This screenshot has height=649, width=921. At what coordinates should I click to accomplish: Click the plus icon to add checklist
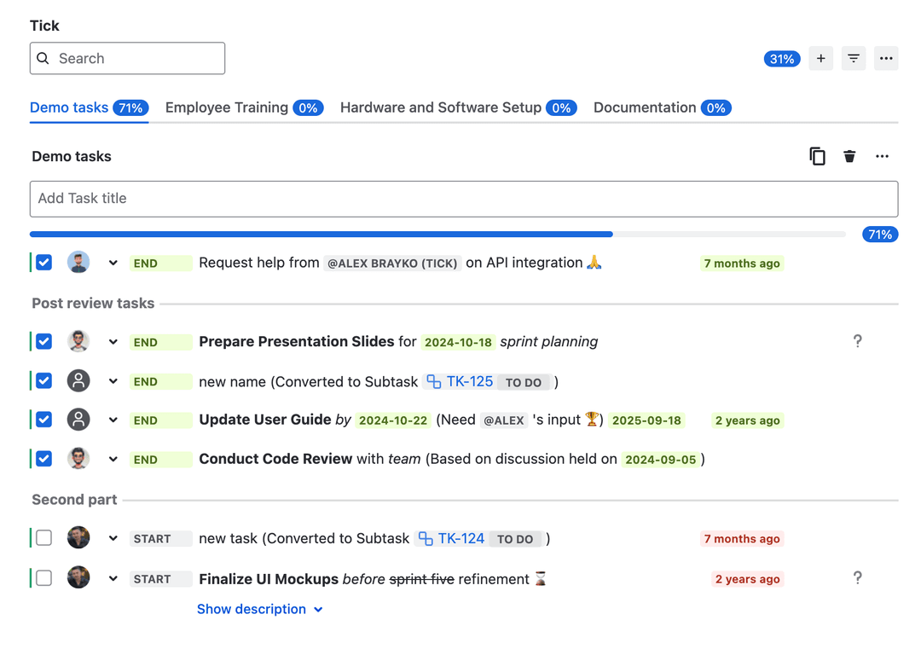coord(820,59)
